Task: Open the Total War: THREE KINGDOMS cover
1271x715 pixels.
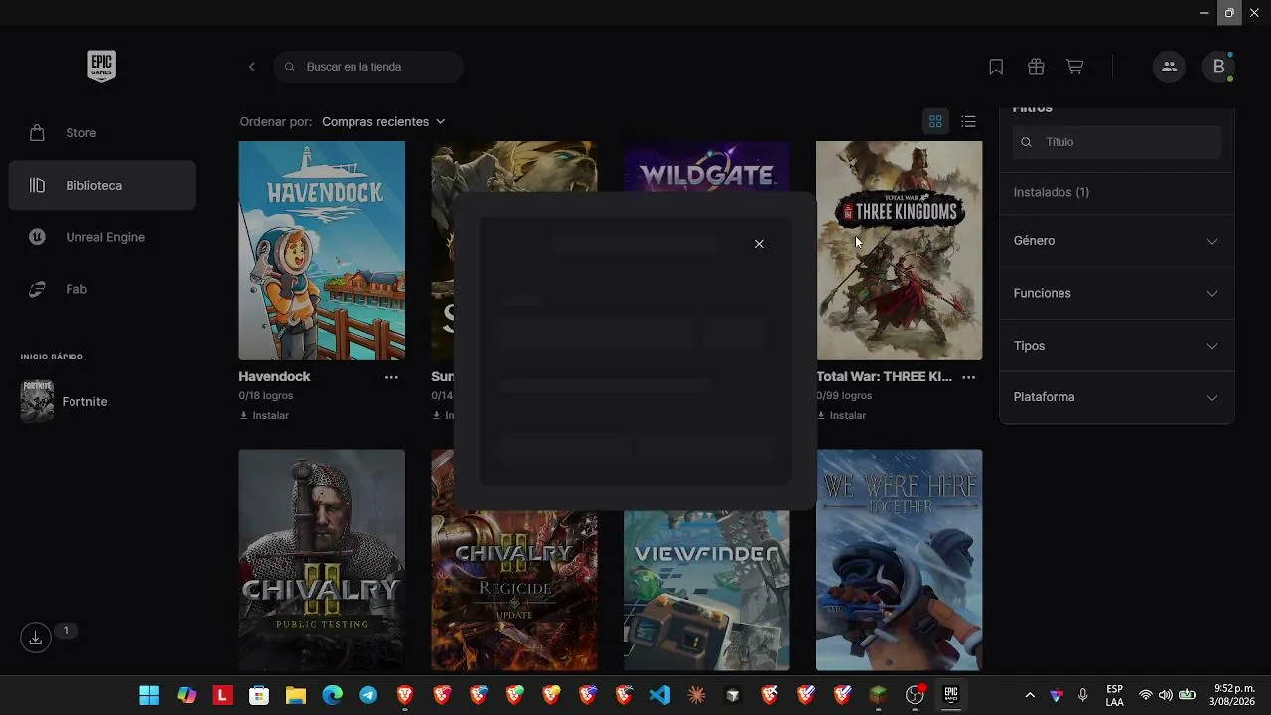Action: (900, 250)
